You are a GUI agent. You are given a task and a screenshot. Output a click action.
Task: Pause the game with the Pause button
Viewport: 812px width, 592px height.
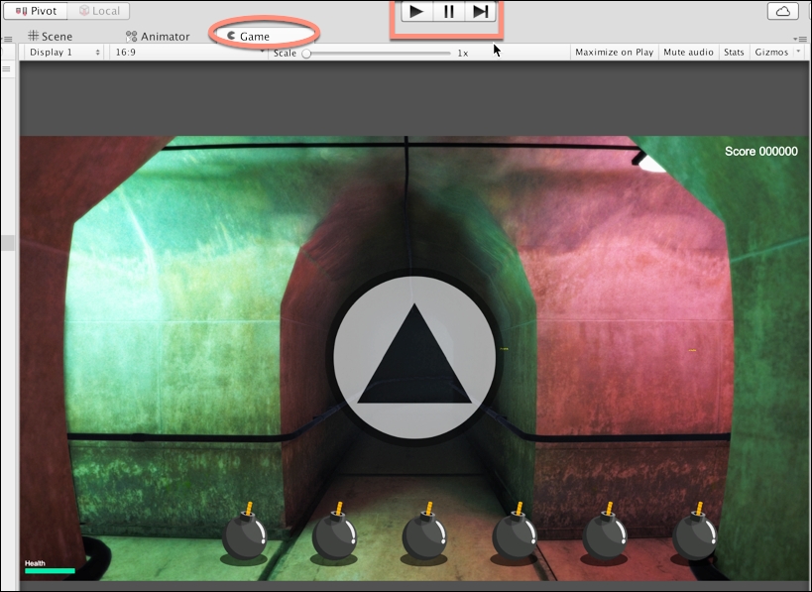tap(449, 11)
